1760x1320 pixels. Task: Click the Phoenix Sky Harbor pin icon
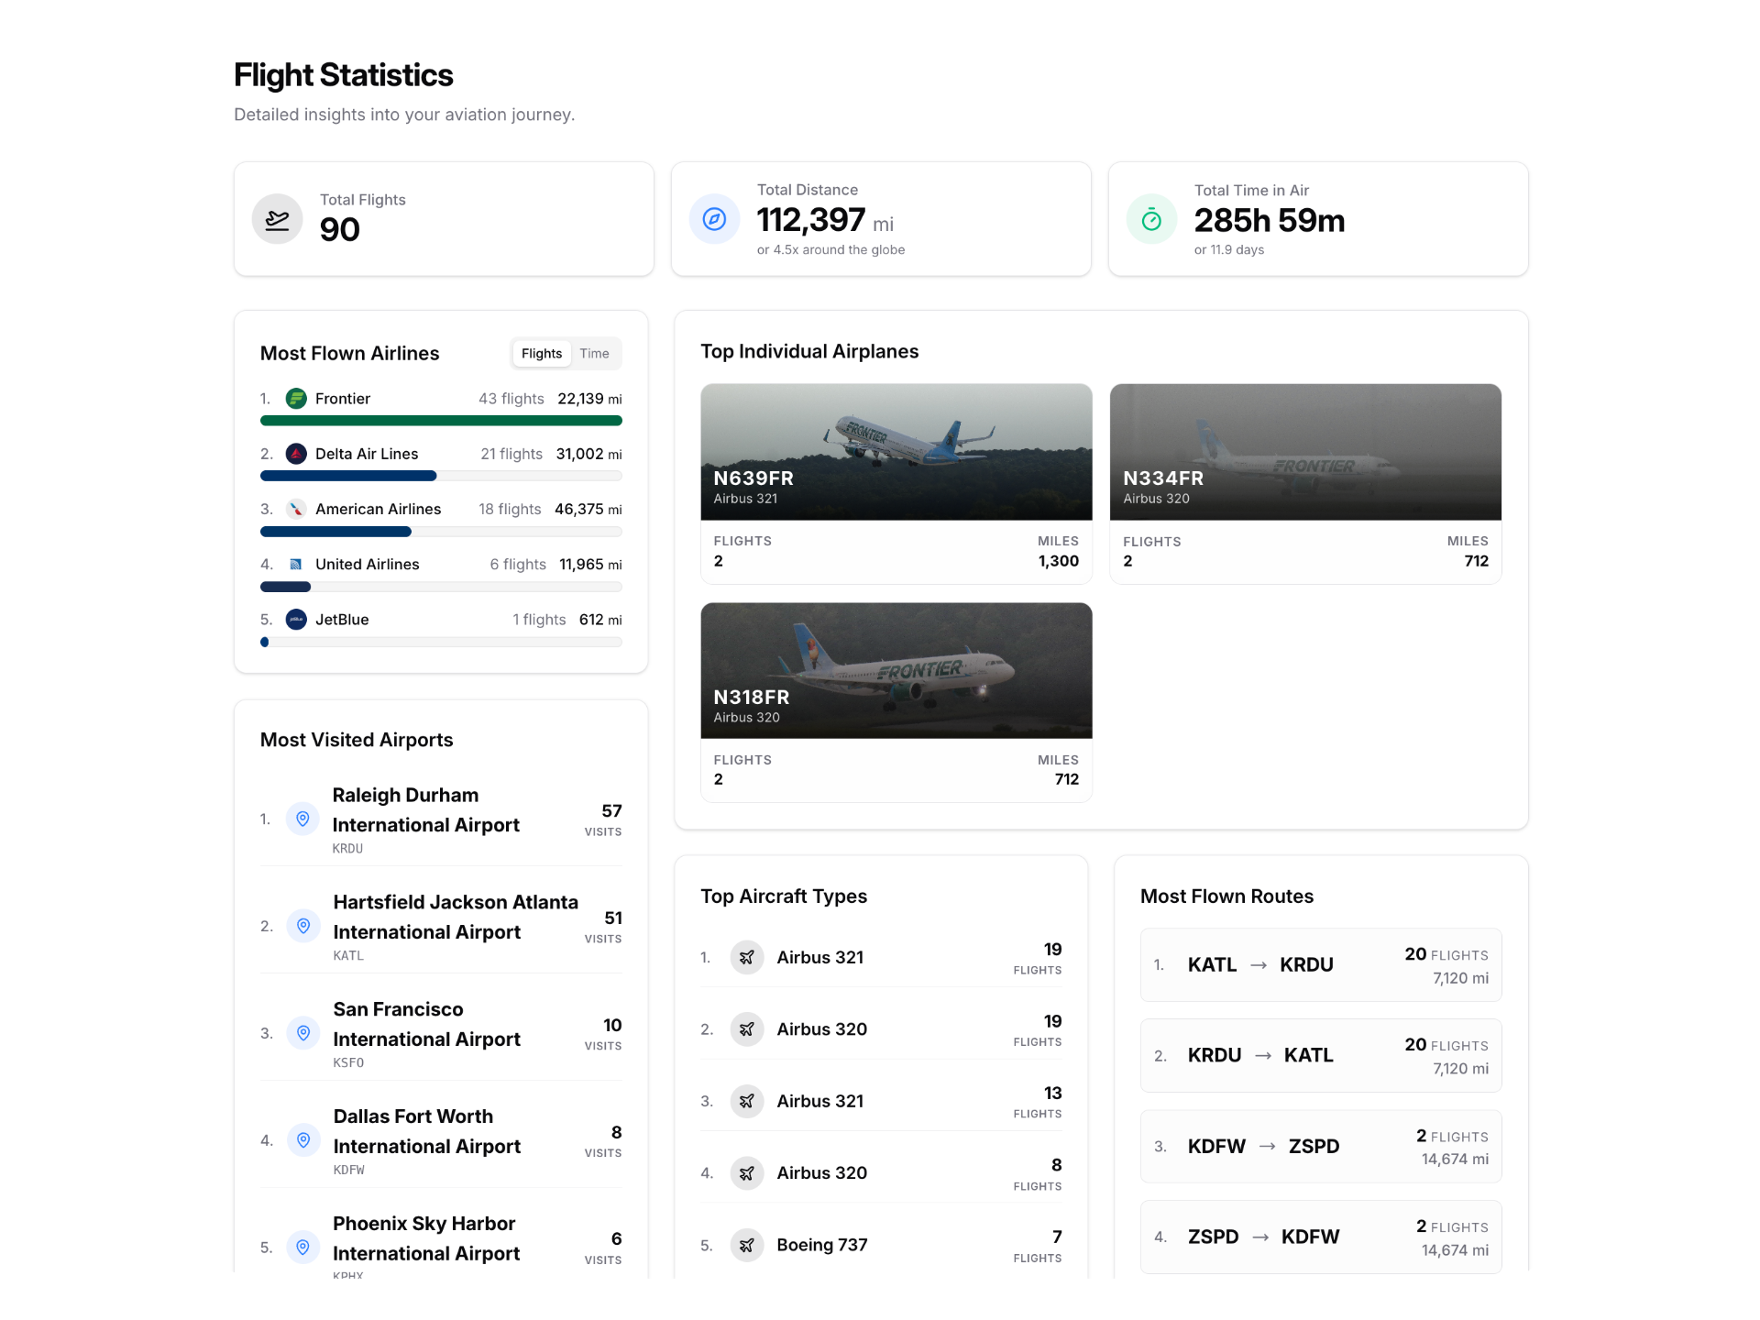tap(303, 1247)
